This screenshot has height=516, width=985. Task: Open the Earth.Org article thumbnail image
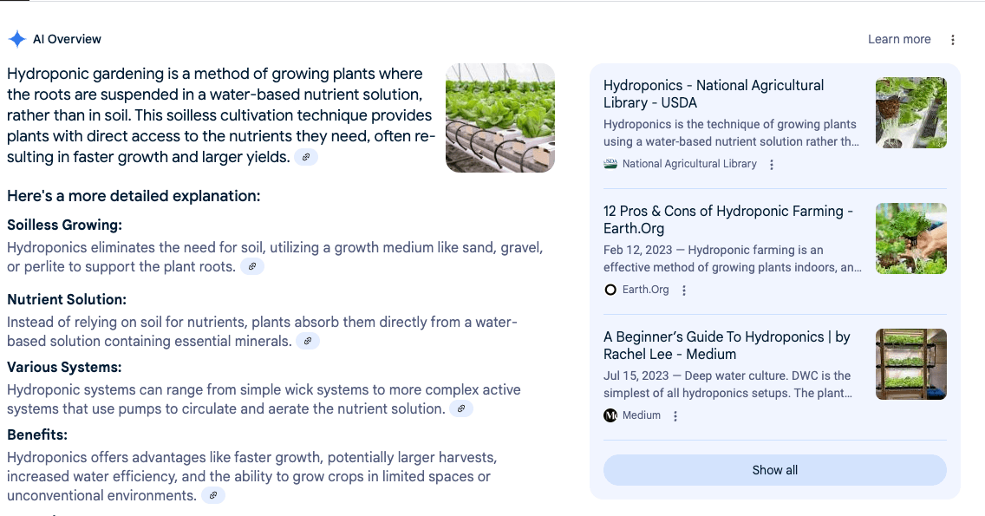pyautogui.click(x=910, y=238)
